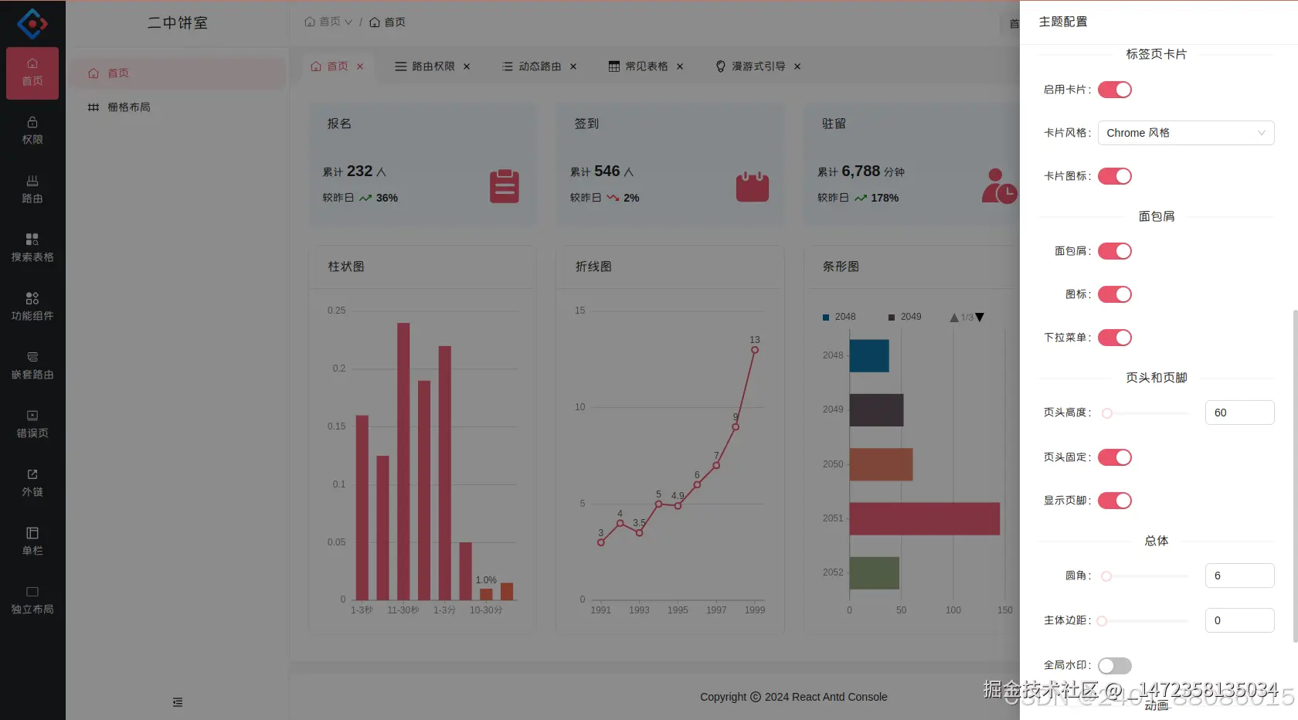Enable the 全局水印 switch
The height and width of the screenshot is (720, 1298).
pyautogui.click(x=1115, y=666)
